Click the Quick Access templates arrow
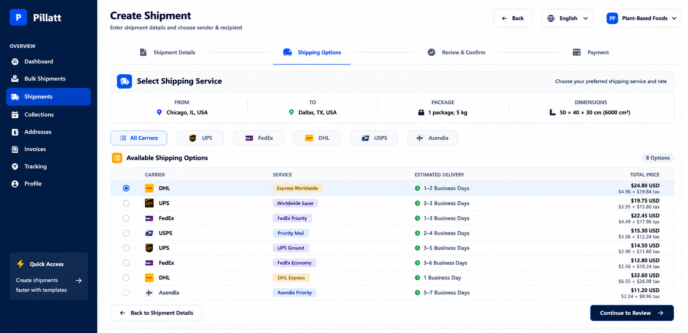This screenshot has height=333, width=688. [79, 280]
